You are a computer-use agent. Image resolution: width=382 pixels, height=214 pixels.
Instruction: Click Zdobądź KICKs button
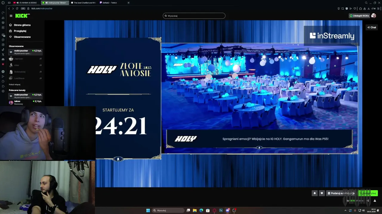[x=359, y=16]
